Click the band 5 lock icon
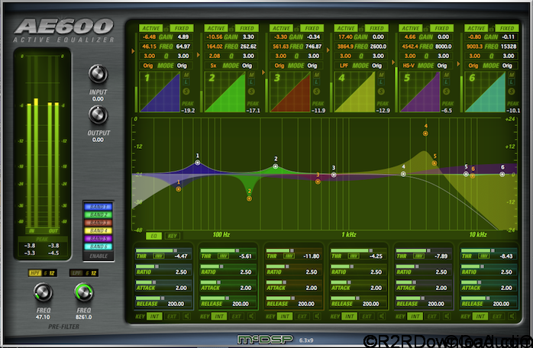The width and height of the screenshot is (533, 348). (x=426, y=28)
